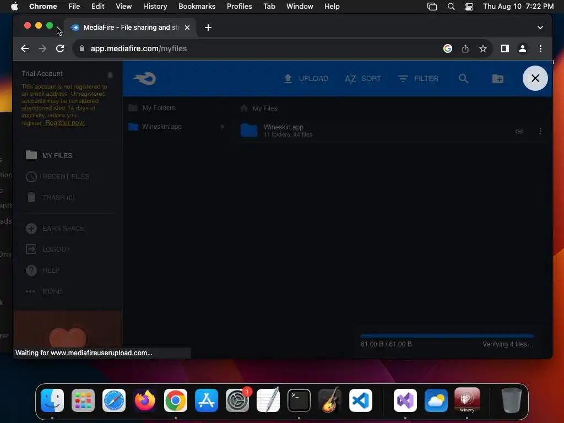Open the Apple menu
This screenshot has height=423, width=564.
point(14,7)
